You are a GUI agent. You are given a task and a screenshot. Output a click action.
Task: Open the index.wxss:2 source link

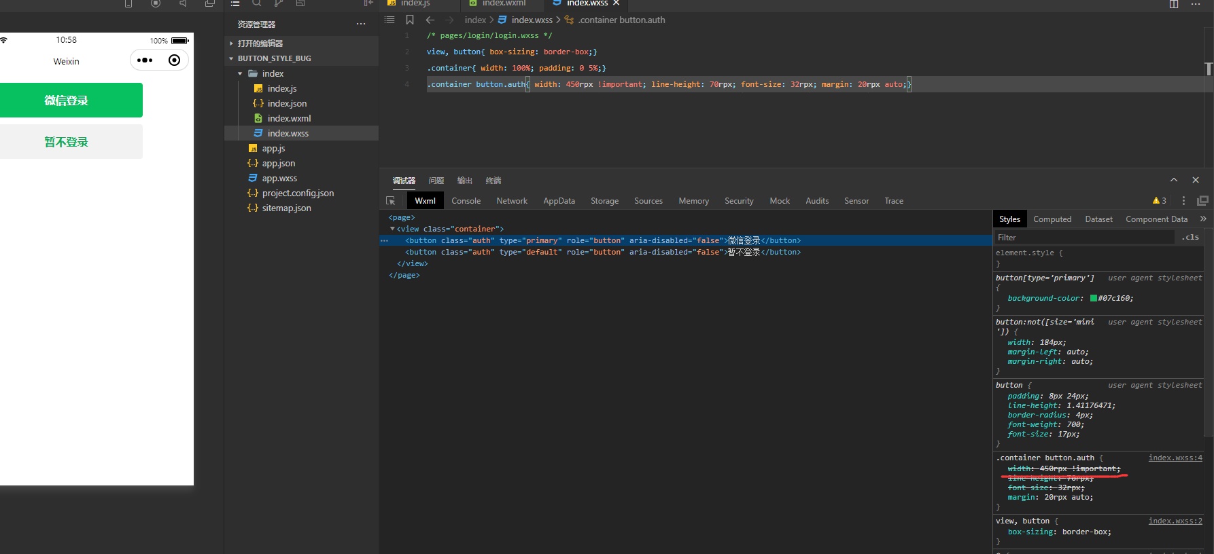[1175, 521]
